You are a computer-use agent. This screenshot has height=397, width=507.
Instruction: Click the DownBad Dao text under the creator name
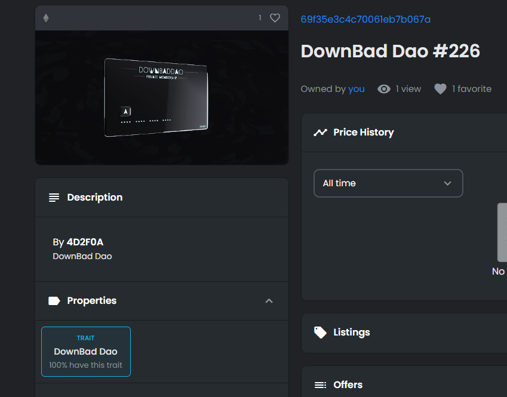[x=82, y=256]
